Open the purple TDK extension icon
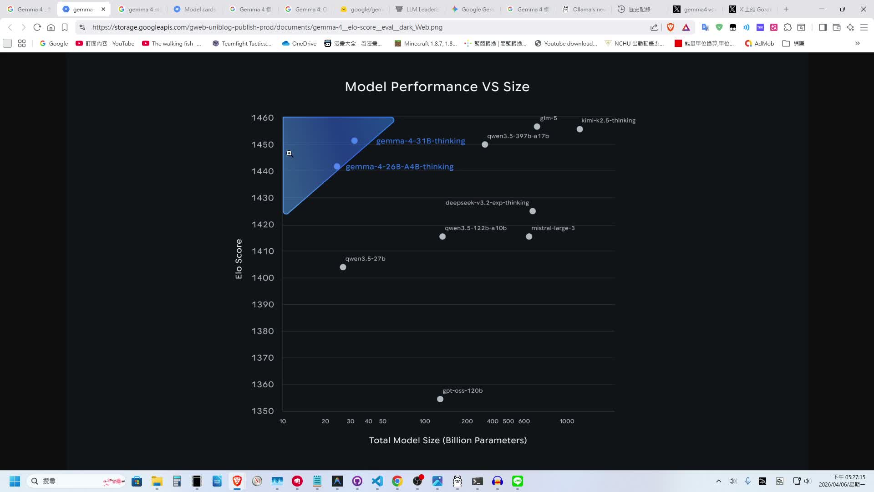This screenshot has width=874, height=492. (x=760, y=27)
